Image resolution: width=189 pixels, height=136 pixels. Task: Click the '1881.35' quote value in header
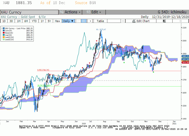point(24,3)
